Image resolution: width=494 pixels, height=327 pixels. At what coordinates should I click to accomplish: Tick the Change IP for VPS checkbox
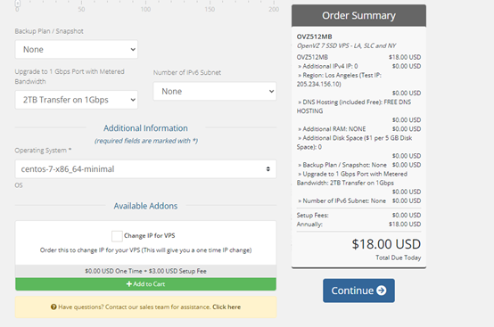[x=117, y=236]
